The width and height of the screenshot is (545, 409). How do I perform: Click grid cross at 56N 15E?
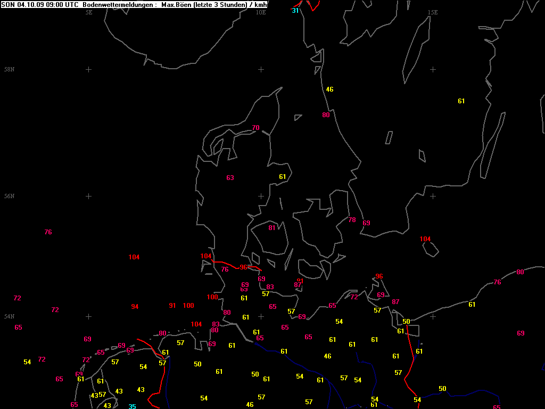pos(433,196)
